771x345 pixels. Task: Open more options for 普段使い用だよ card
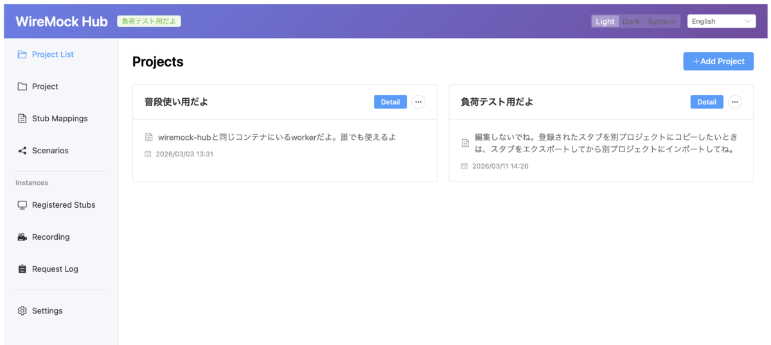tap(418, 102)
